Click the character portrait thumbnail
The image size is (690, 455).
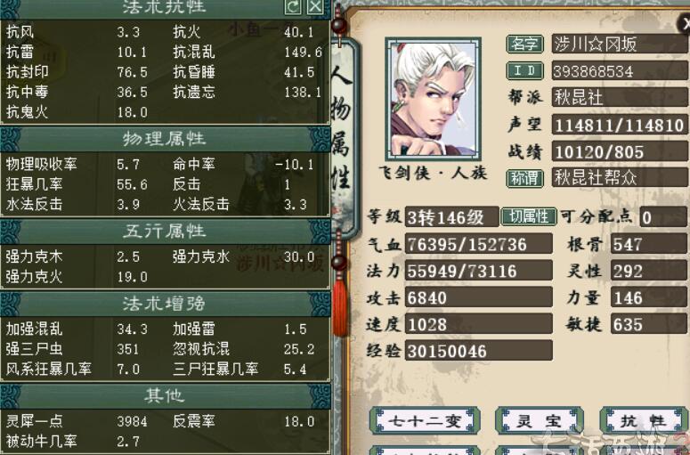pos(433,99)
